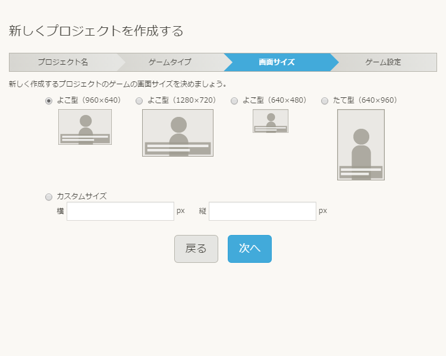Click the よこ型（960×640） label text

point(89,100)
